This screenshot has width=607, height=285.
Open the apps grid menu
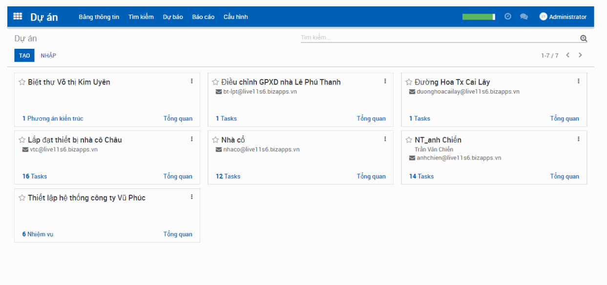tap(17, 16)
